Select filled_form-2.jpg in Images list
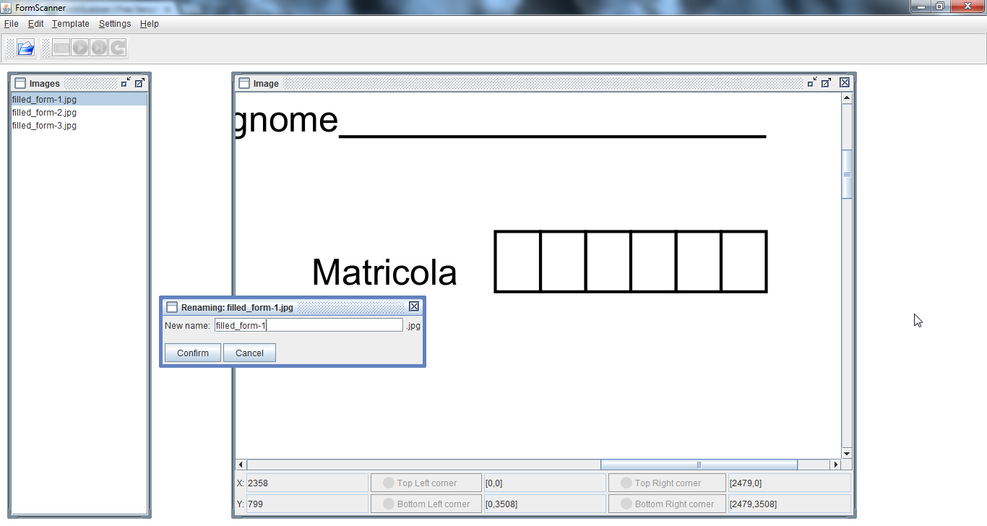 tap(79, 113)
